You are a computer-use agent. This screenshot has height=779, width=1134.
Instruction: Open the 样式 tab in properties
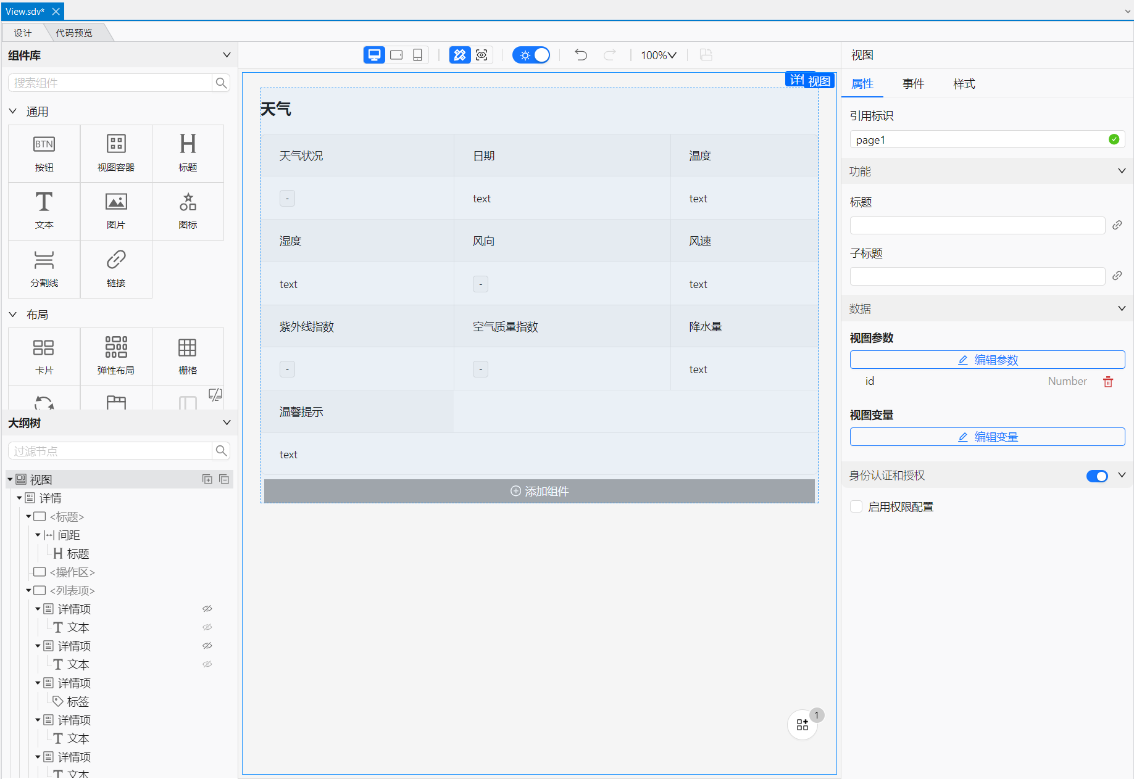[x=964, y=84]
